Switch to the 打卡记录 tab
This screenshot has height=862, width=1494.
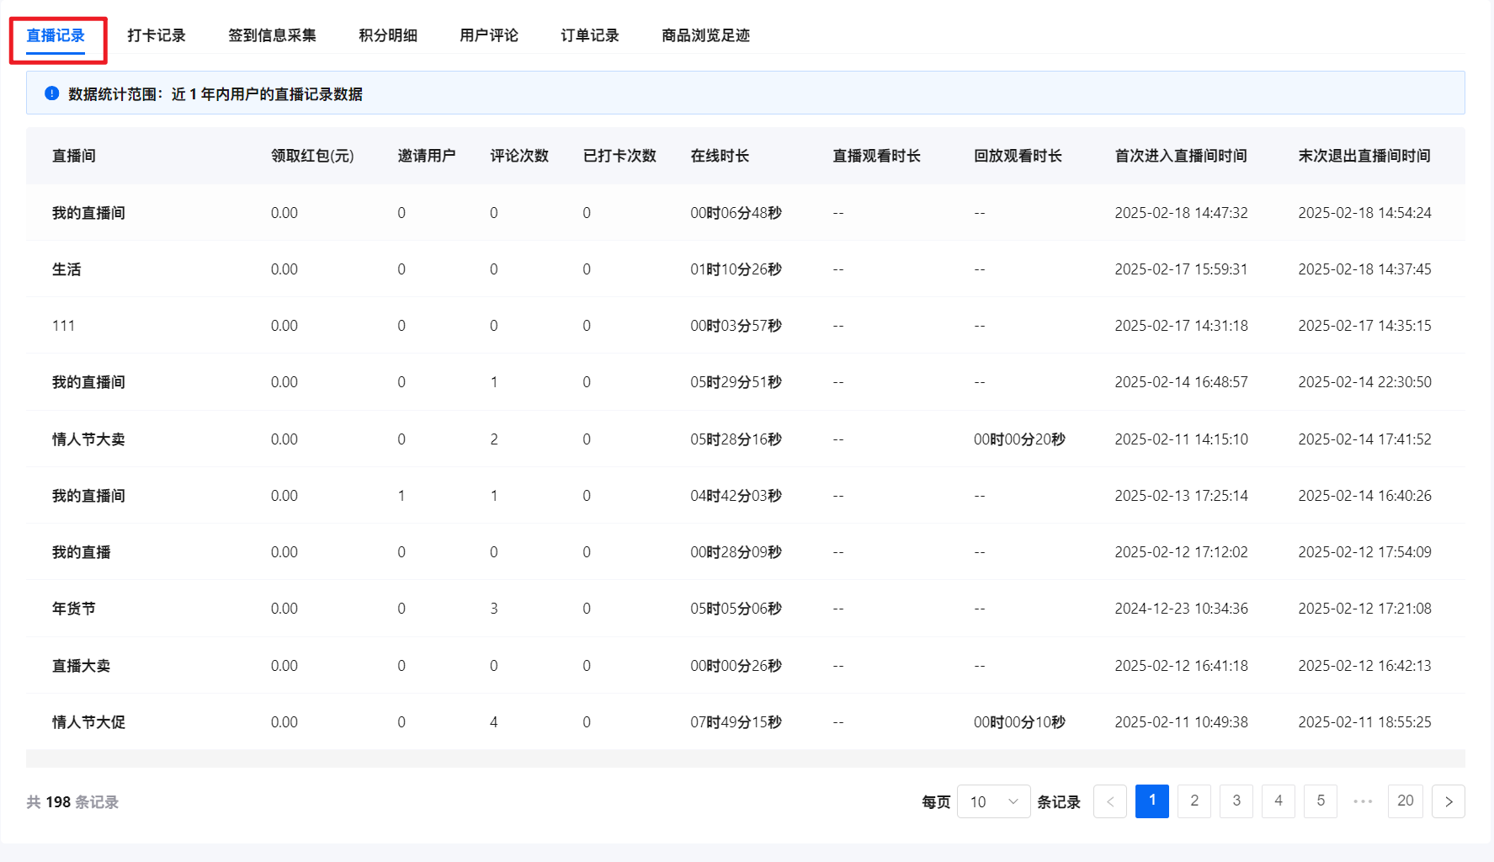(157, 35)
